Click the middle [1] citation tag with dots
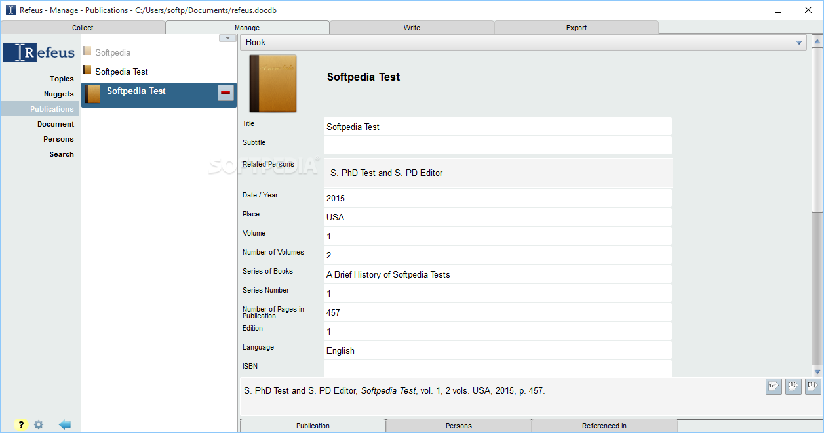Image resolution: width=824 pixels, height=433 pixels. click(793, 386)
